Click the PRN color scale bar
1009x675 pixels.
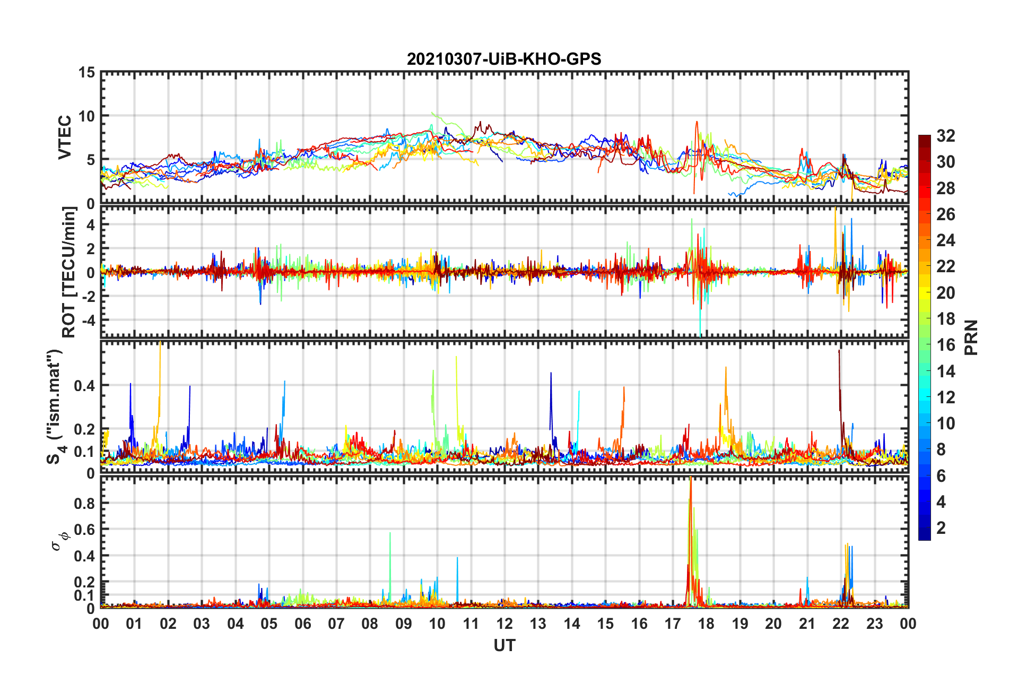pyautogui.click(x=925, y=337)
